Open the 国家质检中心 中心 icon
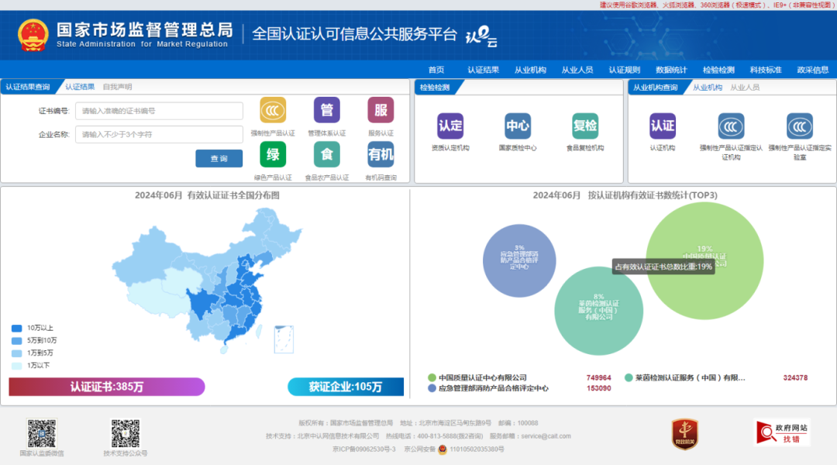Viewport: 837px width, 465px height. [x=517, y=124]
